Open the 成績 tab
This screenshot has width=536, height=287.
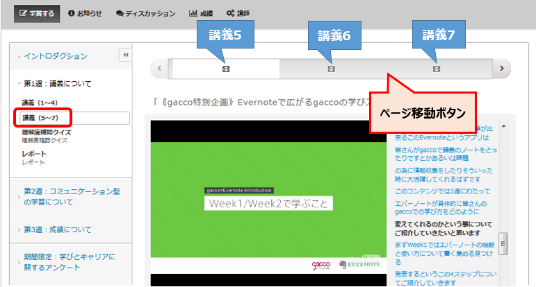click(201, 13)
